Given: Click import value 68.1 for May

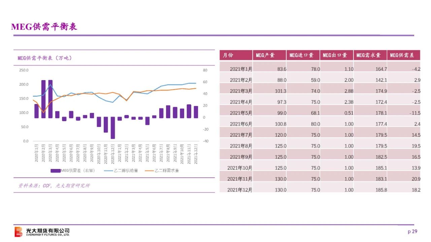Looking at the screenshot, I should pyautogui.click(x=316, y=113).
